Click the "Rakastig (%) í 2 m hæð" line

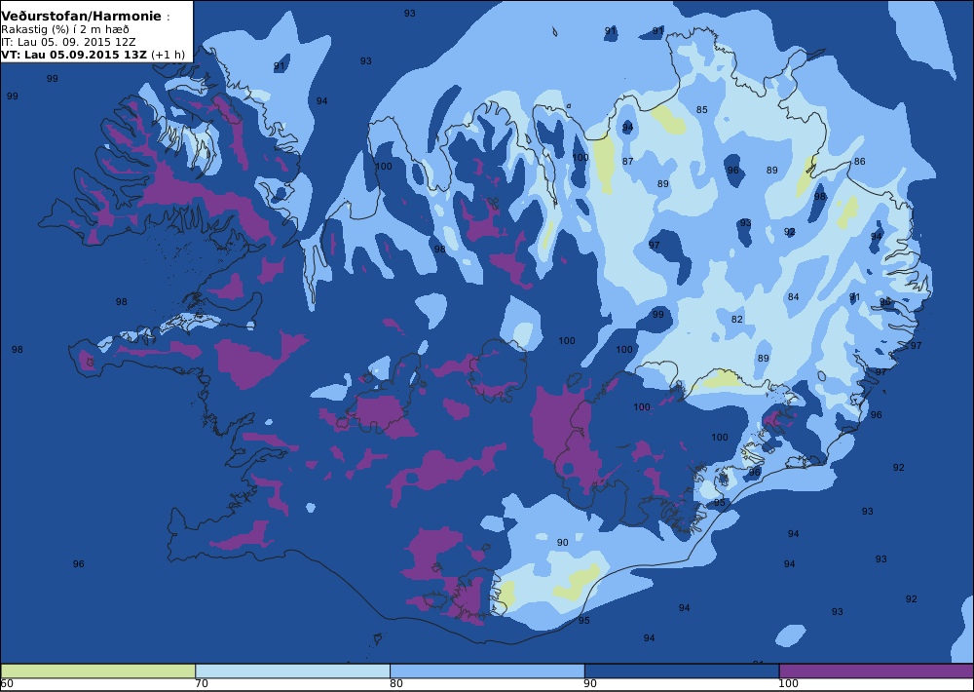click(65, 29)
